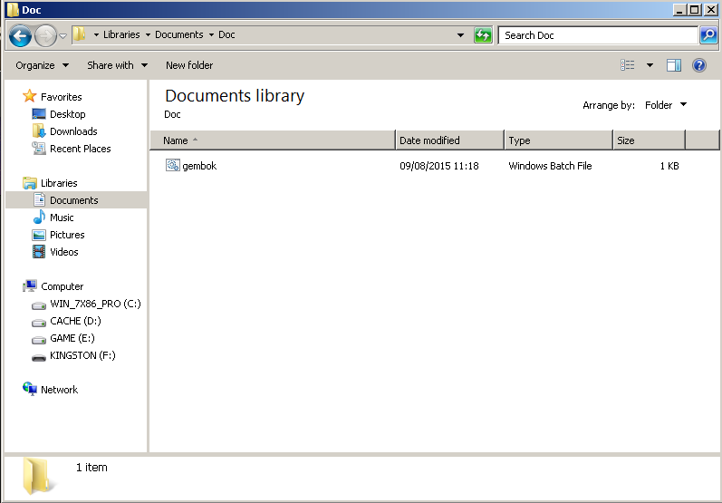Viewport: 722px width, 503px height.
Task: Create a New folder
Action: [x=189, y=65]
